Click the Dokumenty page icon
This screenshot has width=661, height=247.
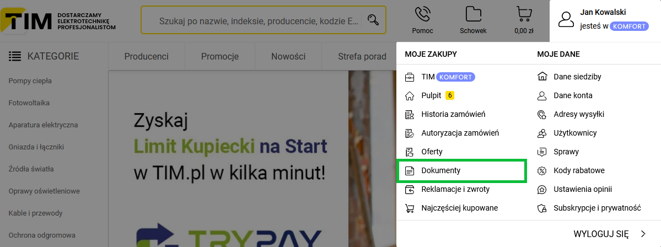(409, 171)
